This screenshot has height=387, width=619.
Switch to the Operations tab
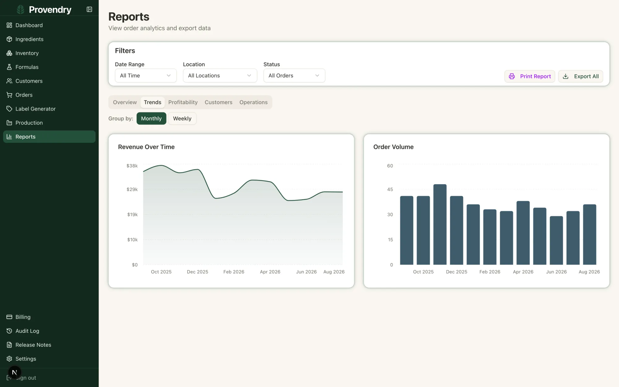pos(253,102)
